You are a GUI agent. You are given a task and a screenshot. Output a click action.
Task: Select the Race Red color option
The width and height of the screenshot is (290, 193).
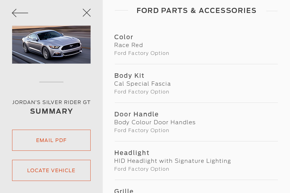pos(129,45)
